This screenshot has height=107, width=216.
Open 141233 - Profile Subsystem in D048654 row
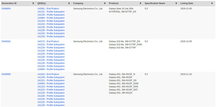(51, 36)
